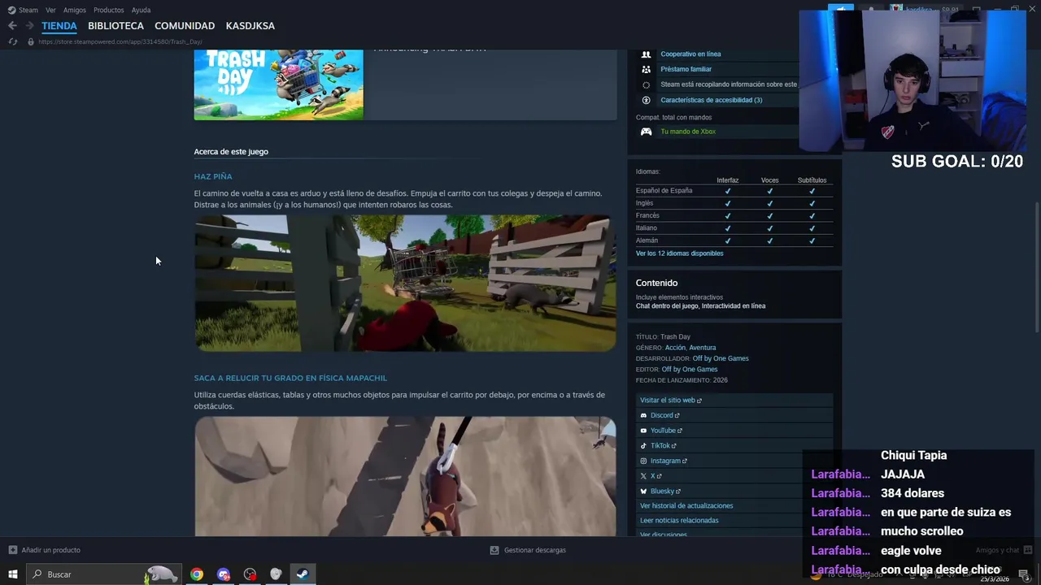Open Leer noticias relacionadas
The image size is (1041, 585).
(679, 520)
